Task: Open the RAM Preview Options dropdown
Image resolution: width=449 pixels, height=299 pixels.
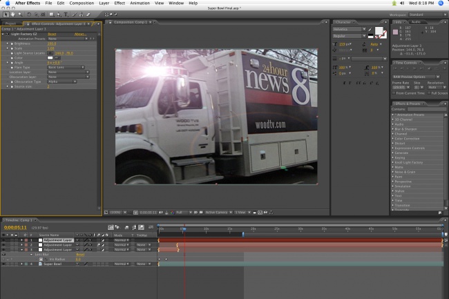Action: pyautogui.click(x=416, y=77)
